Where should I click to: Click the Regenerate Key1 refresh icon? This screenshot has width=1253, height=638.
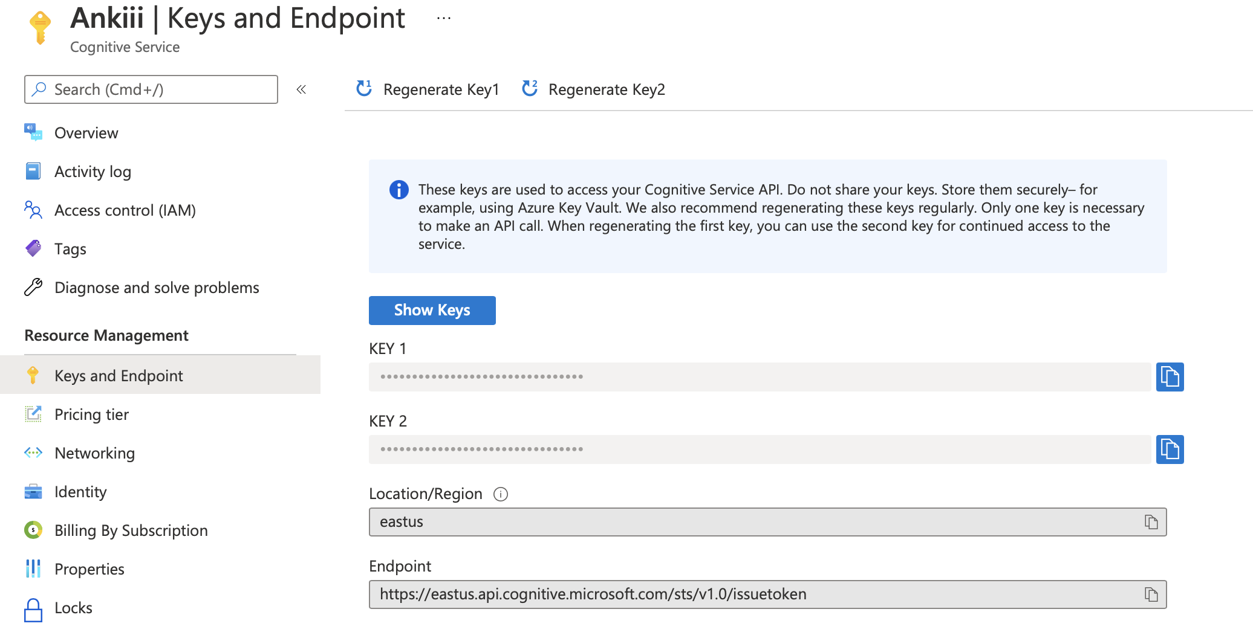363,88
